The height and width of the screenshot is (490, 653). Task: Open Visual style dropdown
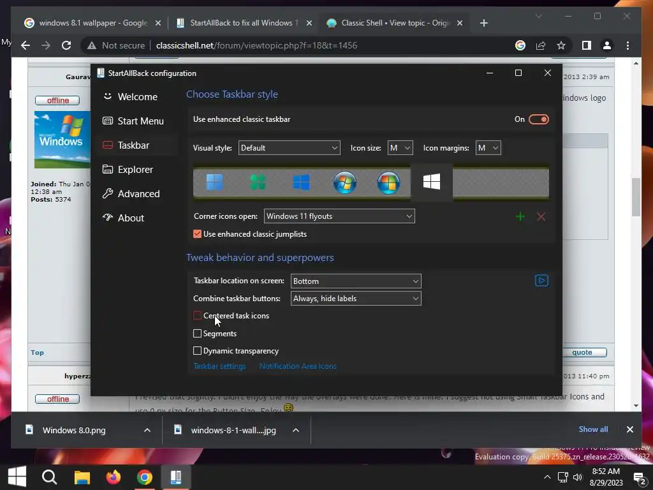pos(289,148)
